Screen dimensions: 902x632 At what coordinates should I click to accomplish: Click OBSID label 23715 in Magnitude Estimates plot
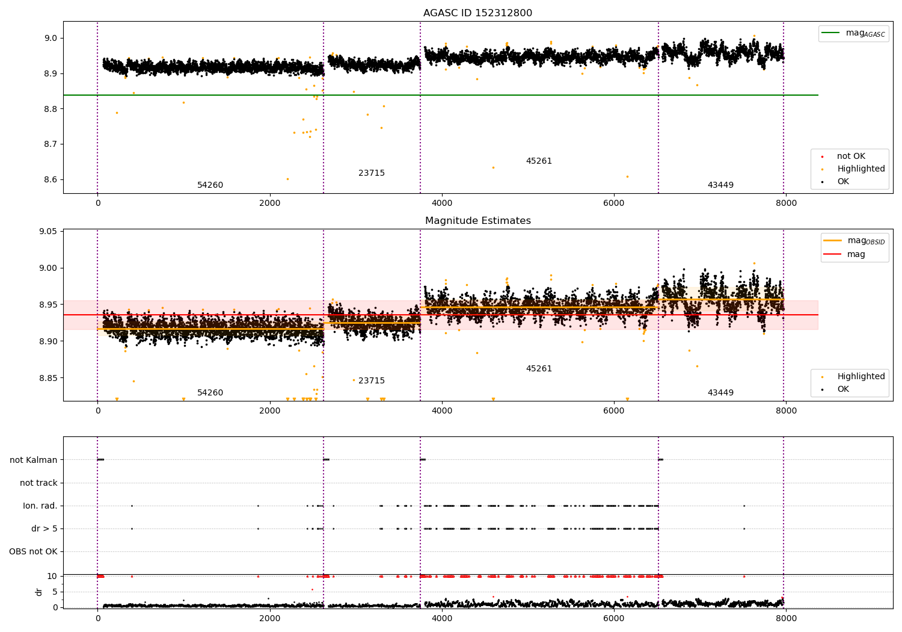(372, 381)
